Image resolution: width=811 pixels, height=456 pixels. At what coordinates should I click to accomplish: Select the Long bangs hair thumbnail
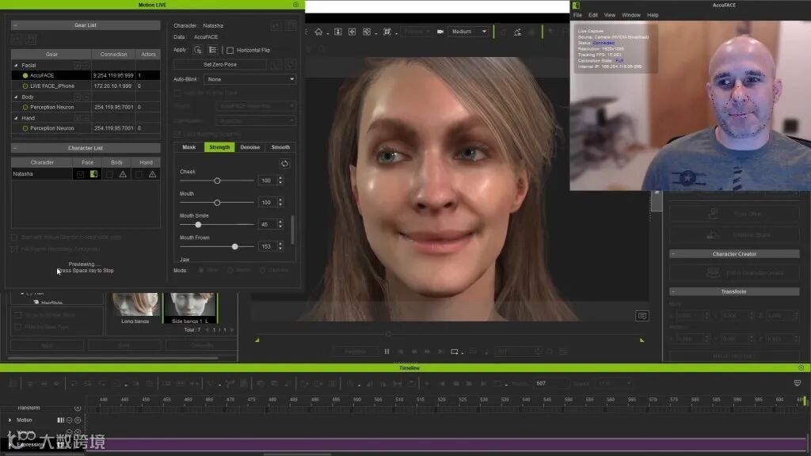135,304
